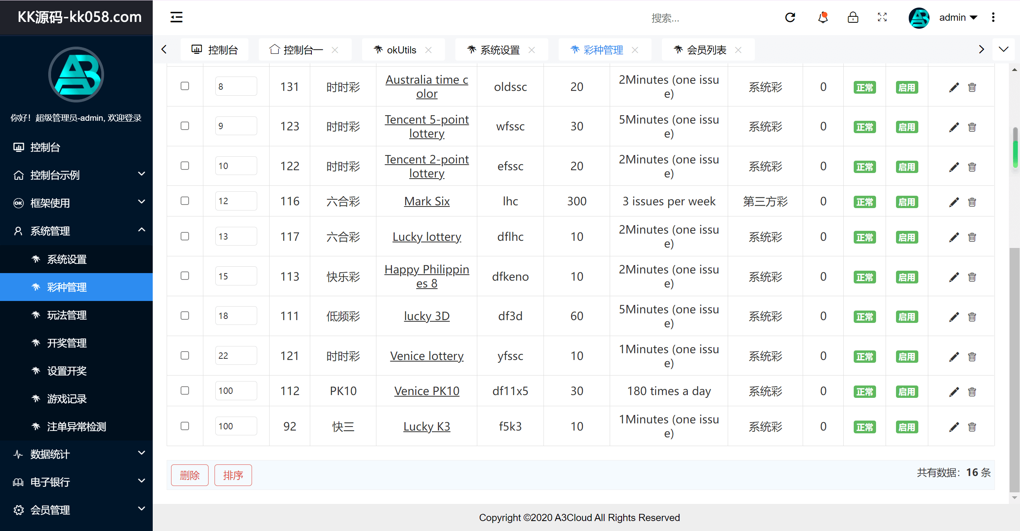This screenshot has height=531, width=1020.
Task: Close the 控制台一 tab
Action: (335, 50)
